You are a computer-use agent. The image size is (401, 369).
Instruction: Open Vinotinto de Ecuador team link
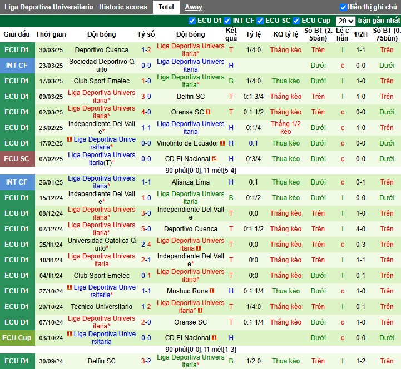[187, 143]
